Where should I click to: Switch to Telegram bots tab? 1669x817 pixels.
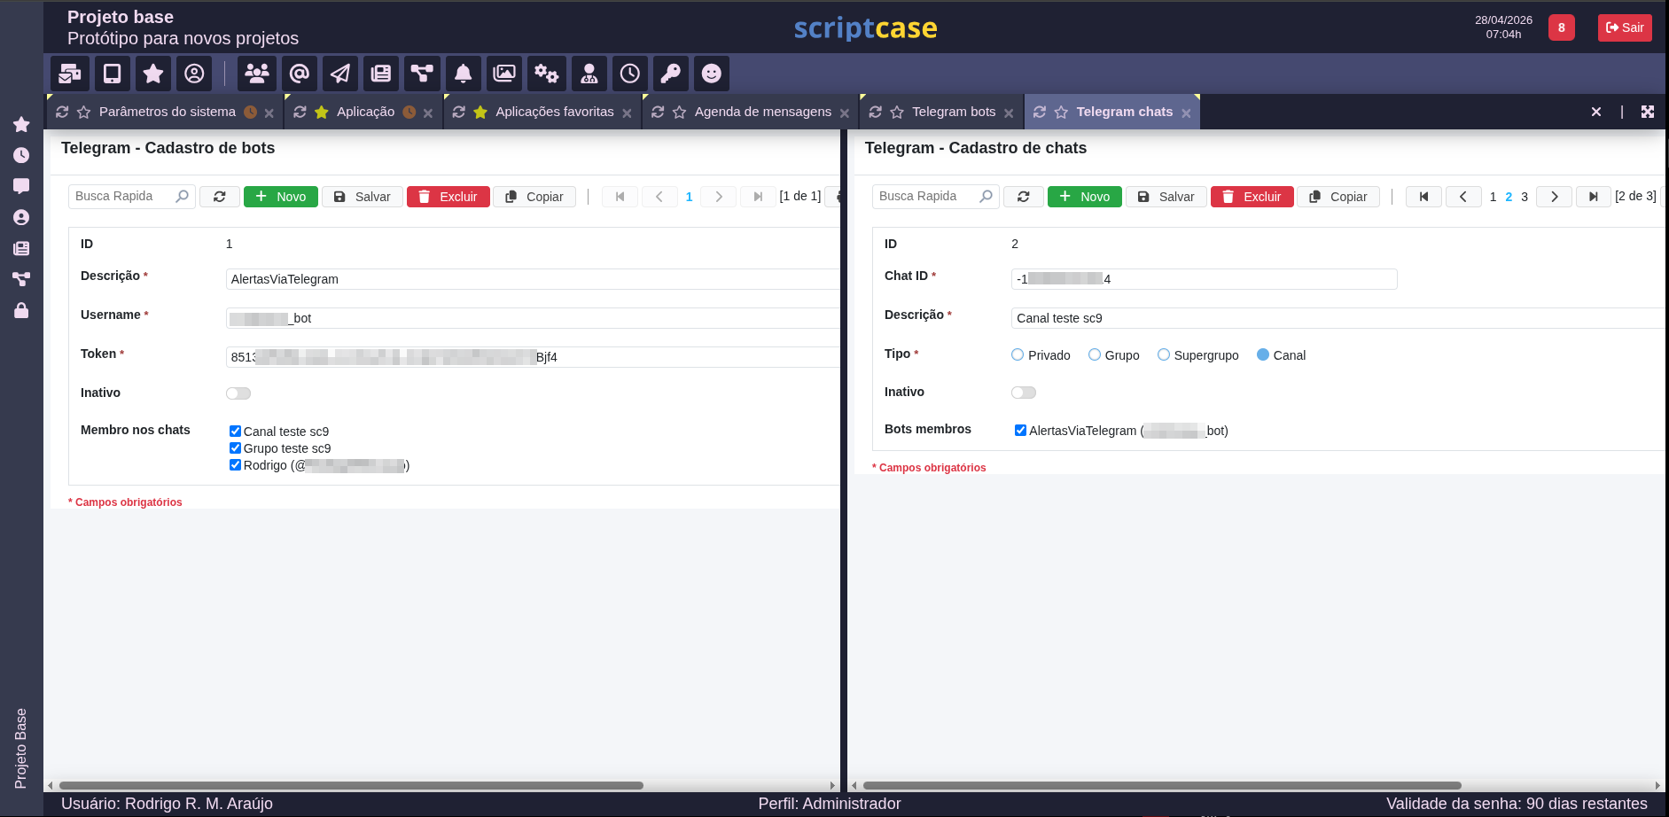click(x=954, y=112)
